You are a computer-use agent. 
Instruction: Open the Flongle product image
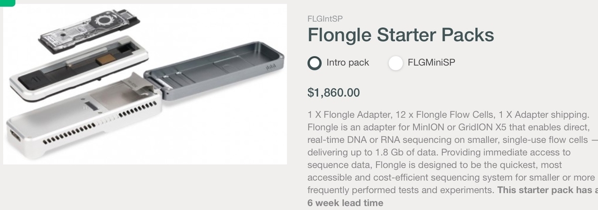tap(145, 84)
